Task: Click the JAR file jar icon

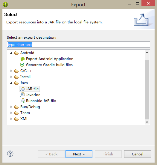Action: tap(22, 89)
